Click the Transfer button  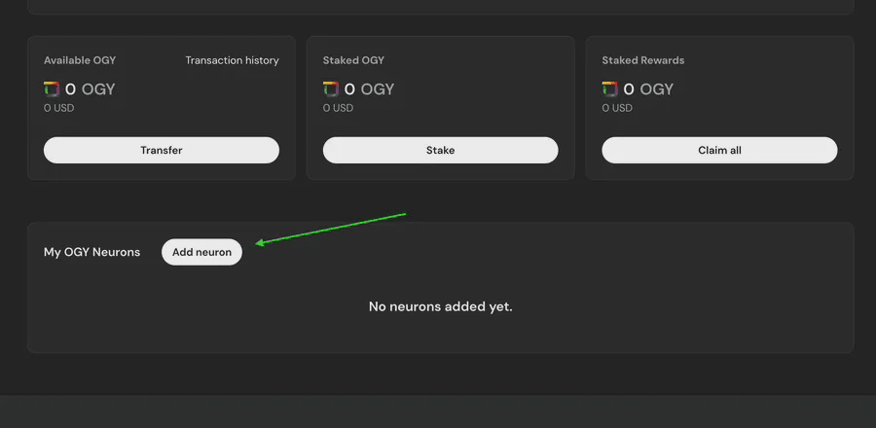point(162,150)
